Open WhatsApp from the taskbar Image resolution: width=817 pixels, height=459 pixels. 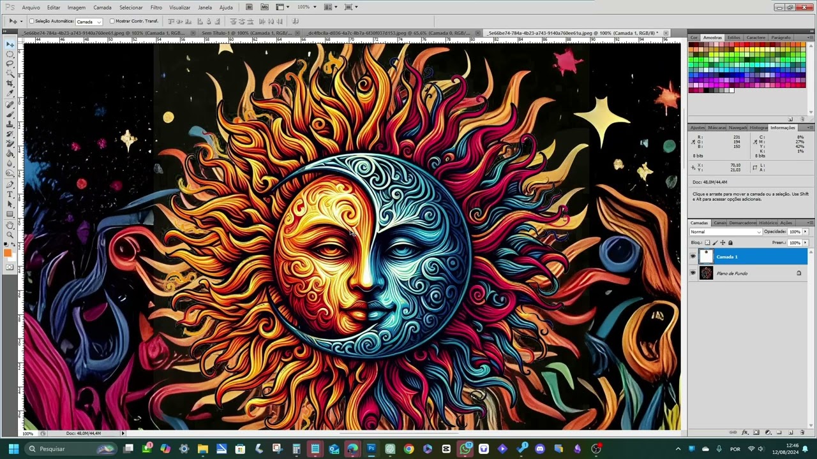coord(465,449)
